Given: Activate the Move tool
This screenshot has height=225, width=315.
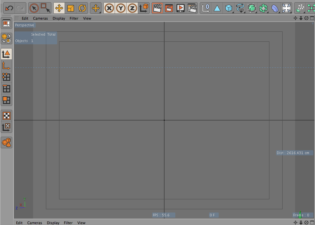Looking at the screenshot, I should click(x=59, y=8).
